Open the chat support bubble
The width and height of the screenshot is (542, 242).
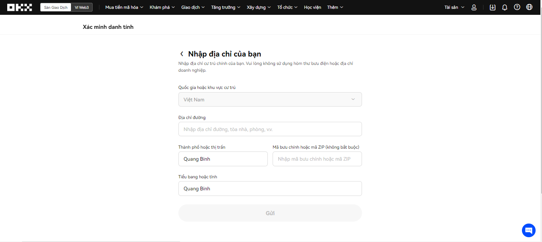[528, 230]
